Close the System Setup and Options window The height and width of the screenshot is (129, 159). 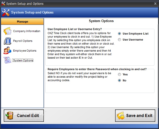(155, 4)
